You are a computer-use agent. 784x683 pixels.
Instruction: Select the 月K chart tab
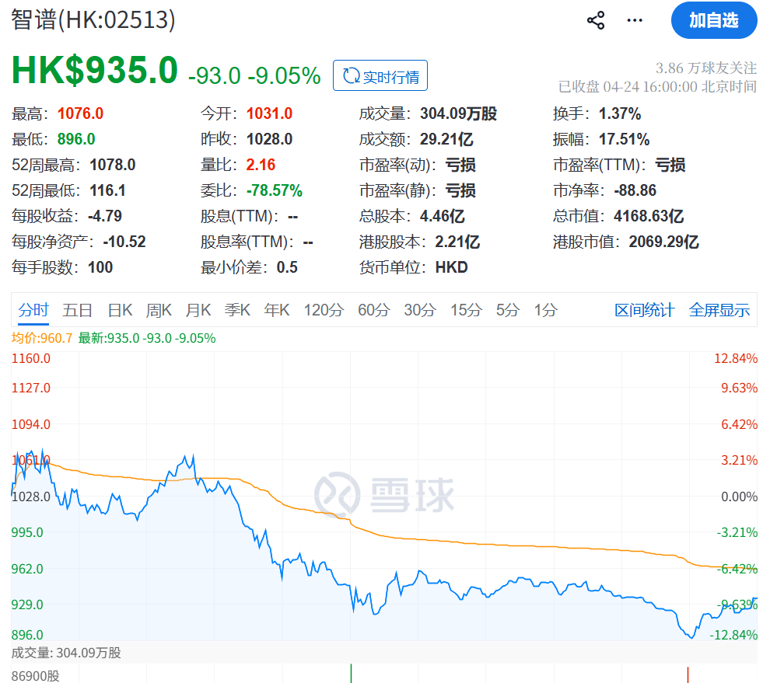point(198,311)
